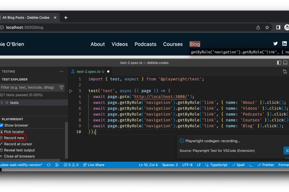
Task: Bookmark page with the star icon
Action: [x=267, y=28]
